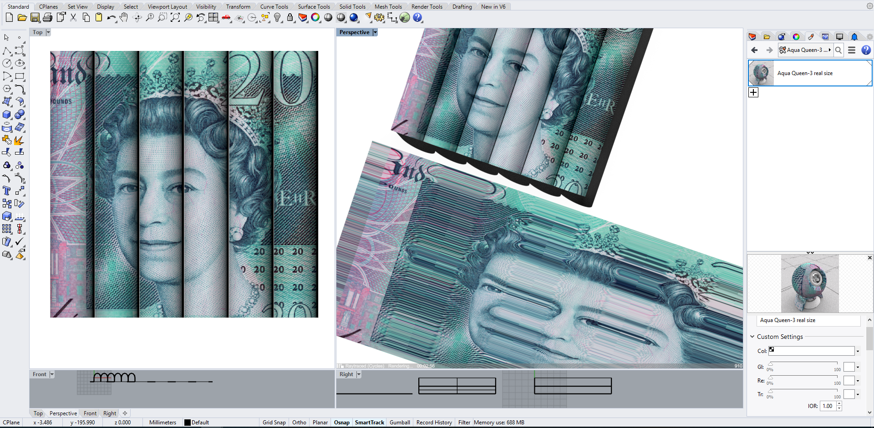This screenshot has width=874, height=428.
Task: Click the search magnifier in Materials panel
Action: coord(838,50)
